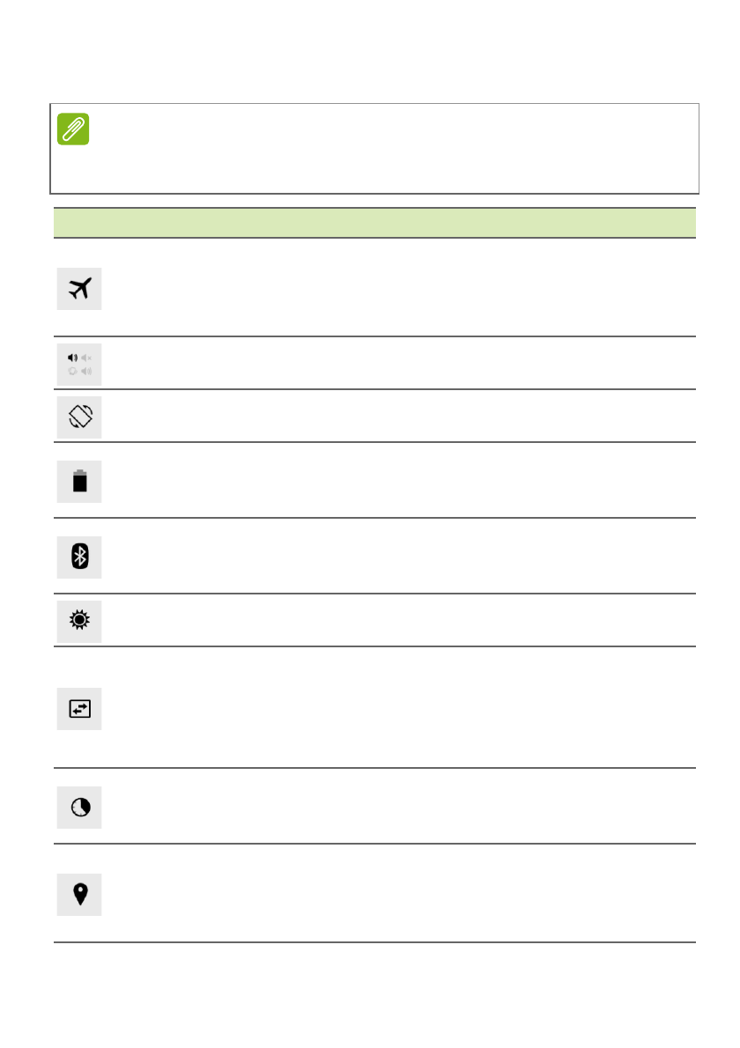Toggle the Bluetooth icon
This screenshot has height=1048, width=740.
(x=79, y=557)
